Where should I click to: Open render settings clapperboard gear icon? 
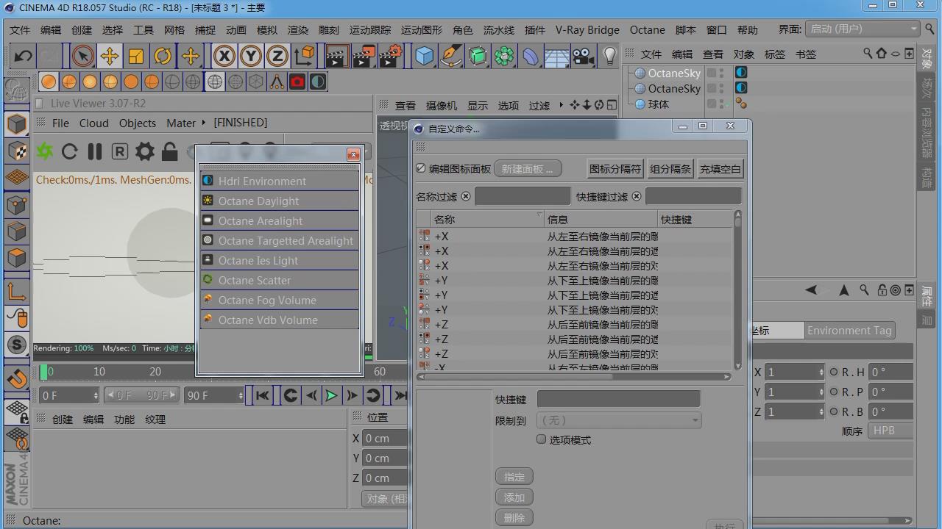391,56
